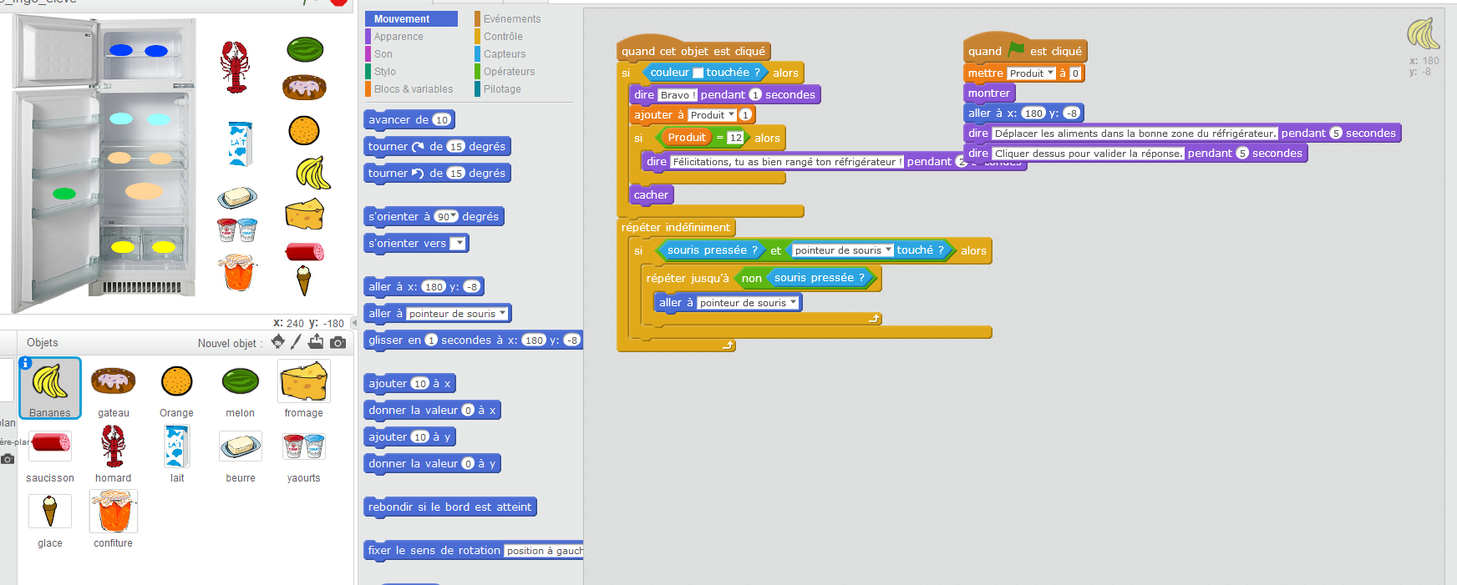Screen dimensions: 1457x585
Task: Click the glisser en 1 secondes block
Action: 474,340
